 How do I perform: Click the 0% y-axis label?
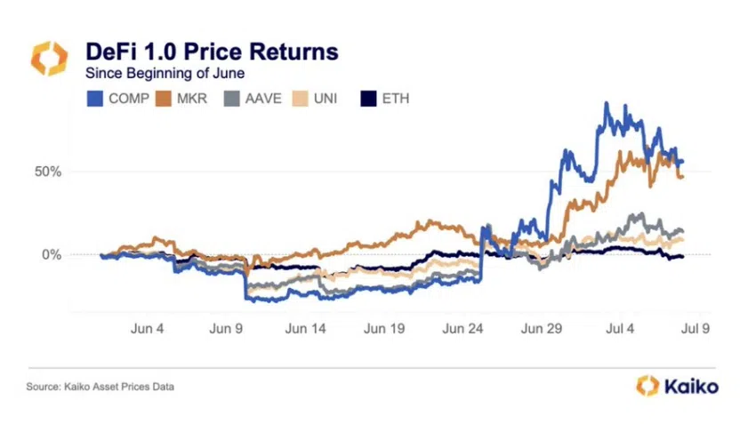pos(52,254)
